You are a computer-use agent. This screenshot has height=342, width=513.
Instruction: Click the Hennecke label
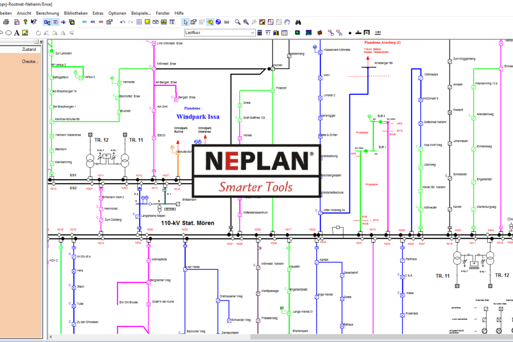click(x=129, y=82)
